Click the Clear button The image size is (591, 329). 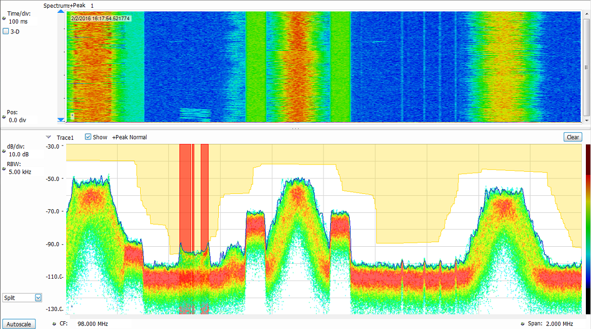[573, 137]
